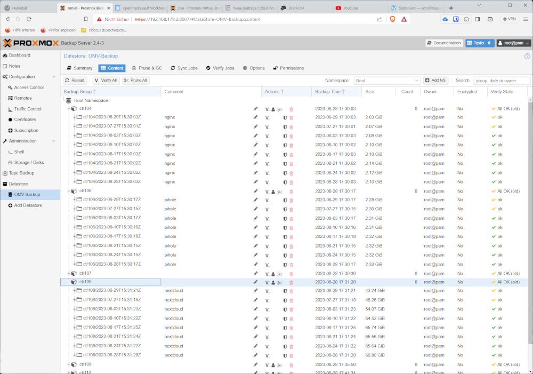Screen dimensions: 533x374
Task: Click the search input field
Action: pyautogui.click(x=502, y=81)
